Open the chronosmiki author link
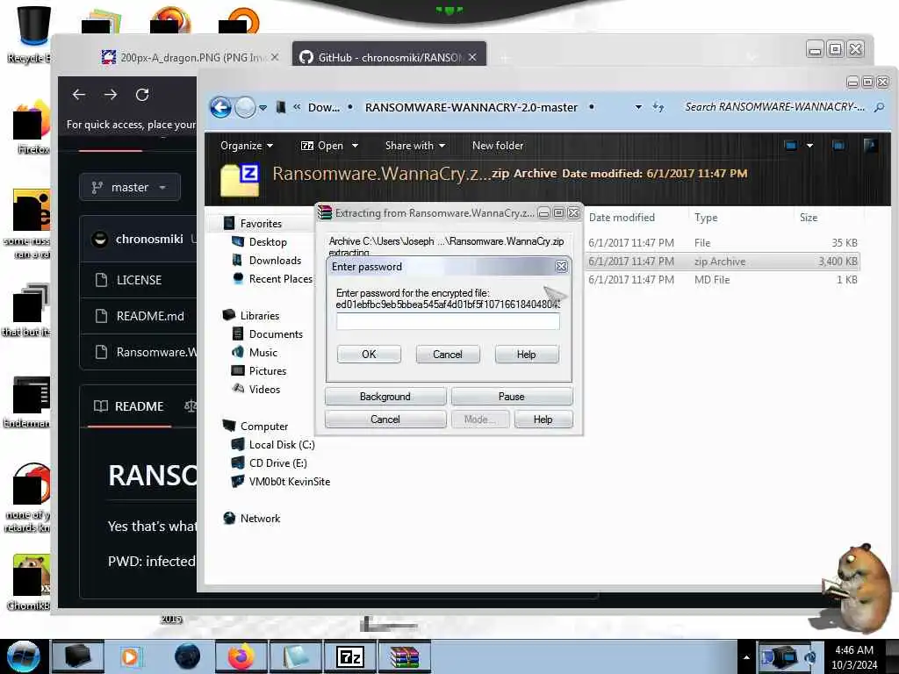 [149, 239]
